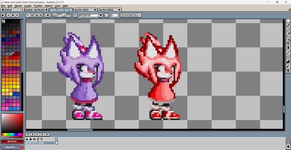Viewport: 291px width, 150px height.
Task: Toggle the lock on Layer row
Action: [31, 143]
